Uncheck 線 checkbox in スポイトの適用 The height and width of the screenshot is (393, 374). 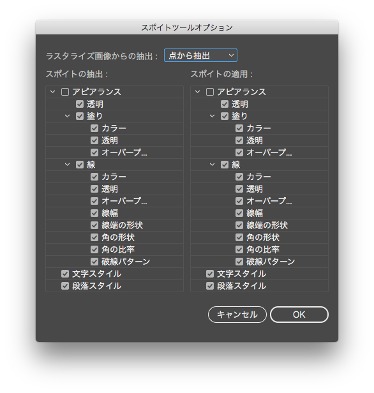(x=225, y=165)
